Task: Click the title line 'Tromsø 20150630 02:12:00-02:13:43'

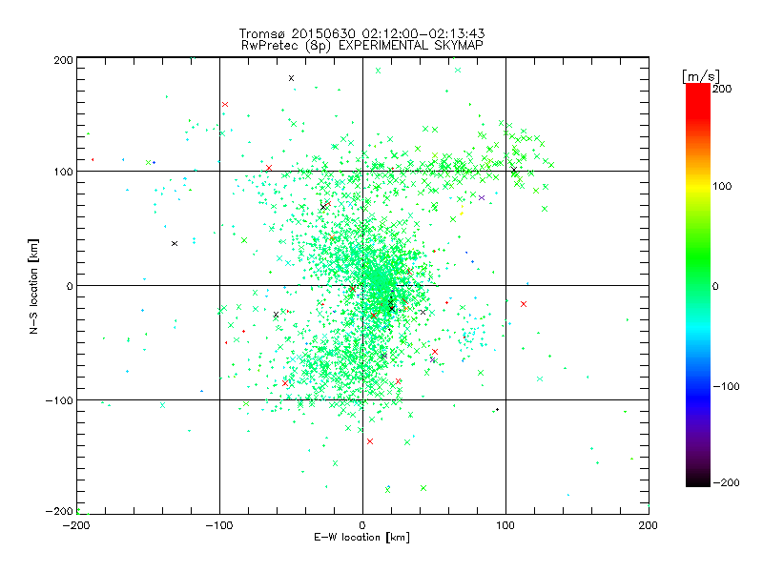Action: [361, 33]
